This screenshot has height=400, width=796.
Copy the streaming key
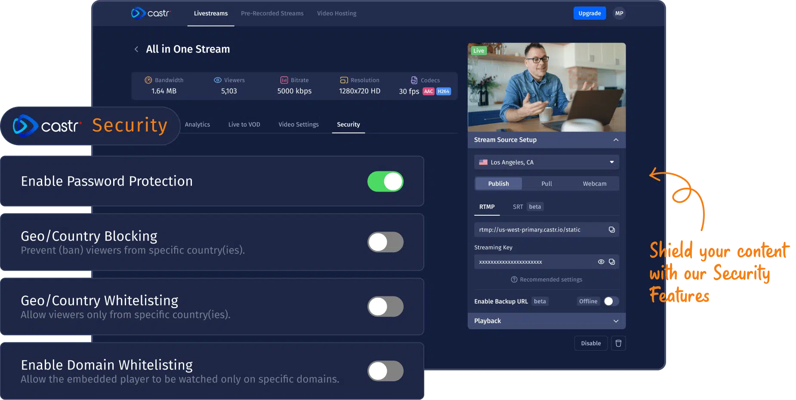coord(612,262)
